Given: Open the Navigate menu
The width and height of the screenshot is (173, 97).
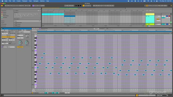Looking at the screenshot, I should click(x=36, y=1).
